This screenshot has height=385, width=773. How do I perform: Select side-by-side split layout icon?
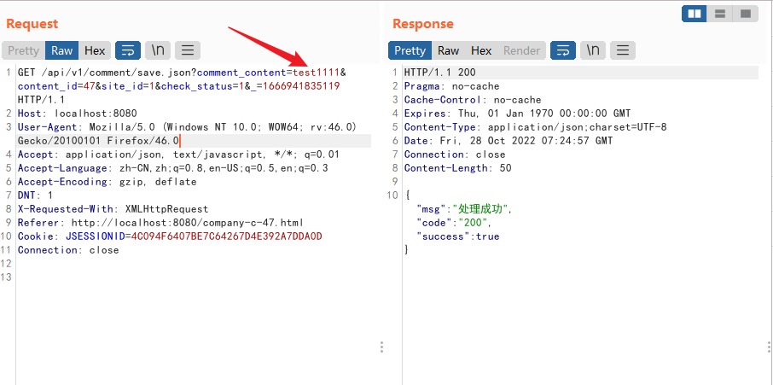695,14
